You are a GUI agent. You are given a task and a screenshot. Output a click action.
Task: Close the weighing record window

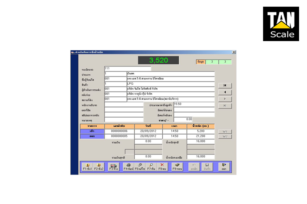[234, 52]
